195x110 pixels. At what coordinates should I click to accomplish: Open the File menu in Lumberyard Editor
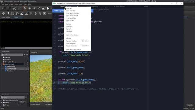3,5
